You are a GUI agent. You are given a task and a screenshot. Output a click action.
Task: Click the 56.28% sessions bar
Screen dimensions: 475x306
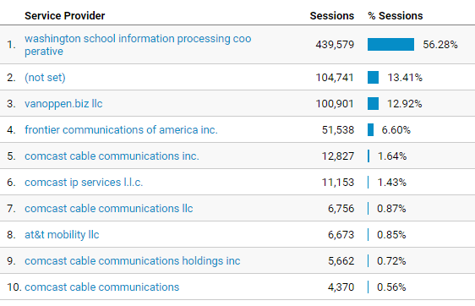pos(390,45)
